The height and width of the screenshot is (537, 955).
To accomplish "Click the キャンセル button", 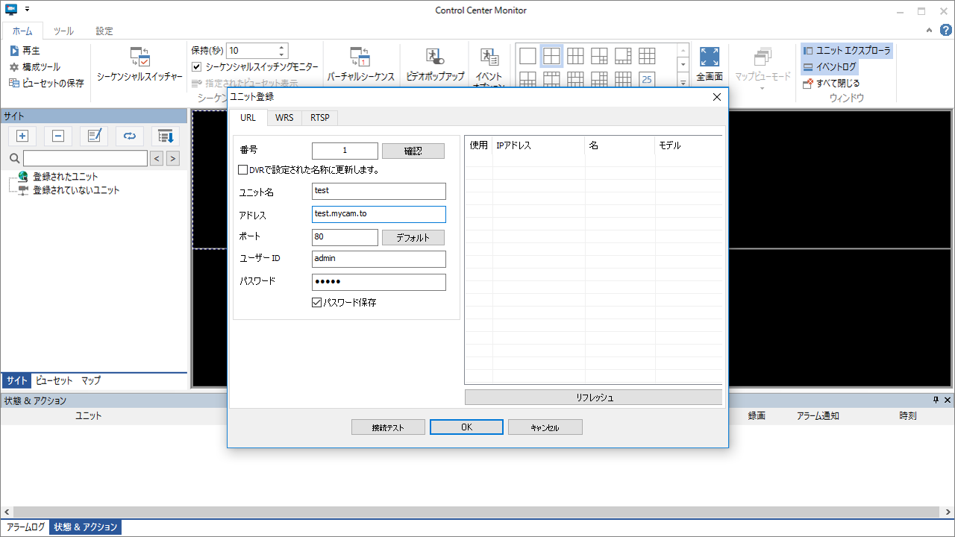I will 545,427.
